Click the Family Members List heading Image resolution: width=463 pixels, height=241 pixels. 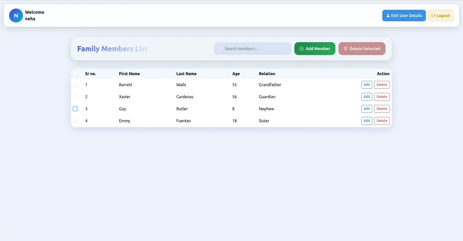coord(113,49)
